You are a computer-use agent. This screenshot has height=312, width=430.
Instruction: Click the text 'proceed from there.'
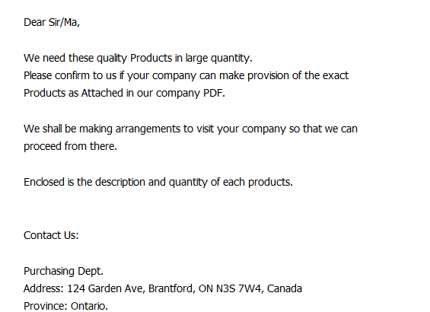70,146
